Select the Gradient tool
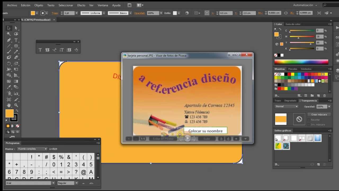Viewport: 339px width, 191px height. 16,81
